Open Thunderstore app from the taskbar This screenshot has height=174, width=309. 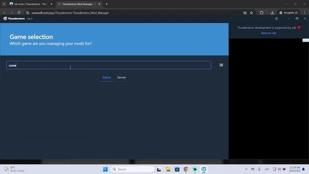(x=204, y=169)
